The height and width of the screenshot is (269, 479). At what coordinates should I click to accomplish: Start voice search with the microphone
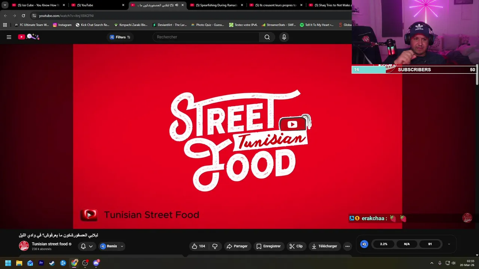point(284,37)
